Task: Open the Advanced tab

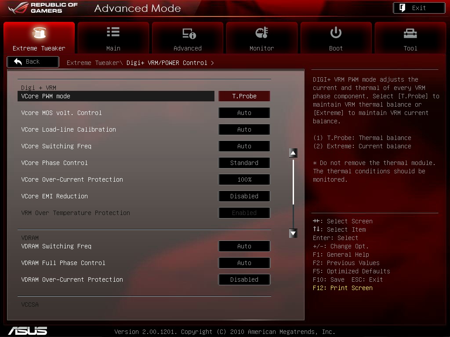Action: pos(187,38)
